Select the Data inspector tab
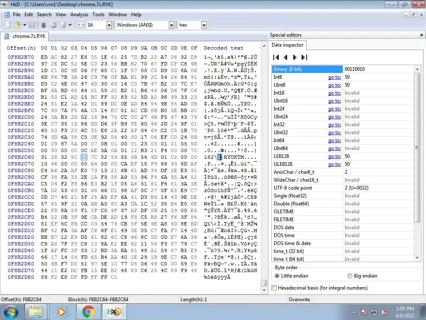This screenshot has width=426, height=320. [x=287, y=45]
